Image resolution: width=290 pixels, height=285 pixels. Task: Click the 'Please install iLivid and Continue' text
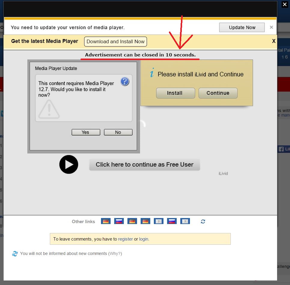pos(200,74)
